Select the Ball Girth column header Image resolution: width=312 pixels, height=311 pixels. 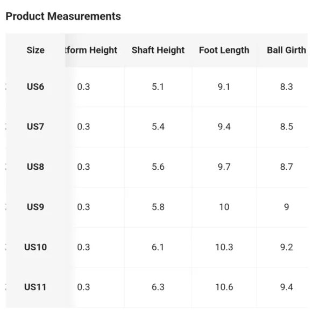click(x=286, y=50)
